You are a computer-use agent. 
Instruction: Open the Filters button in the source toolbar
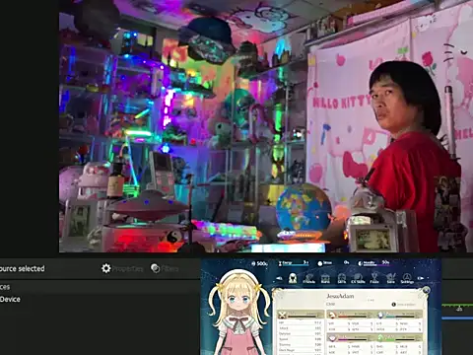[165, 268]
